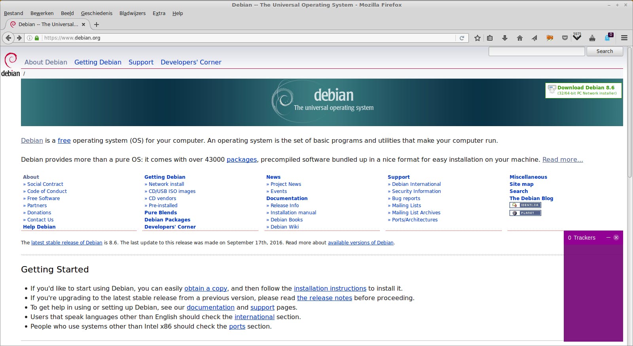Open The Debian Blog link
Screen dimensions: 633x346
[531, 199]
